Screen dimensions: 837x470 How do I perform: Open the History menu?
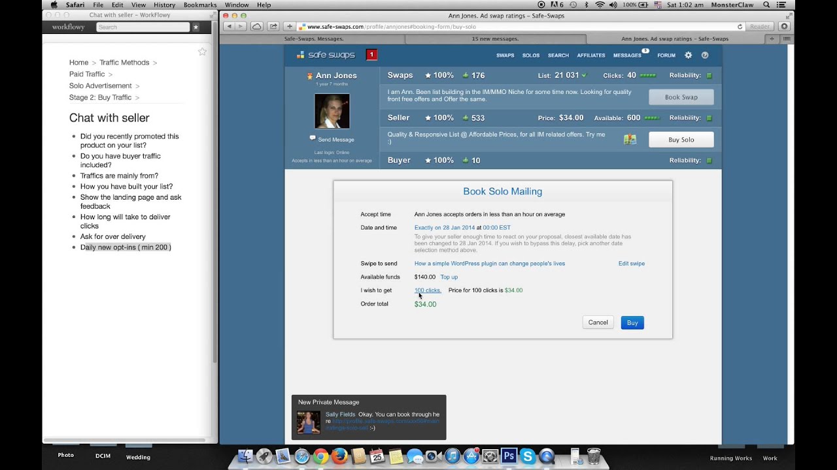[165, 5]
